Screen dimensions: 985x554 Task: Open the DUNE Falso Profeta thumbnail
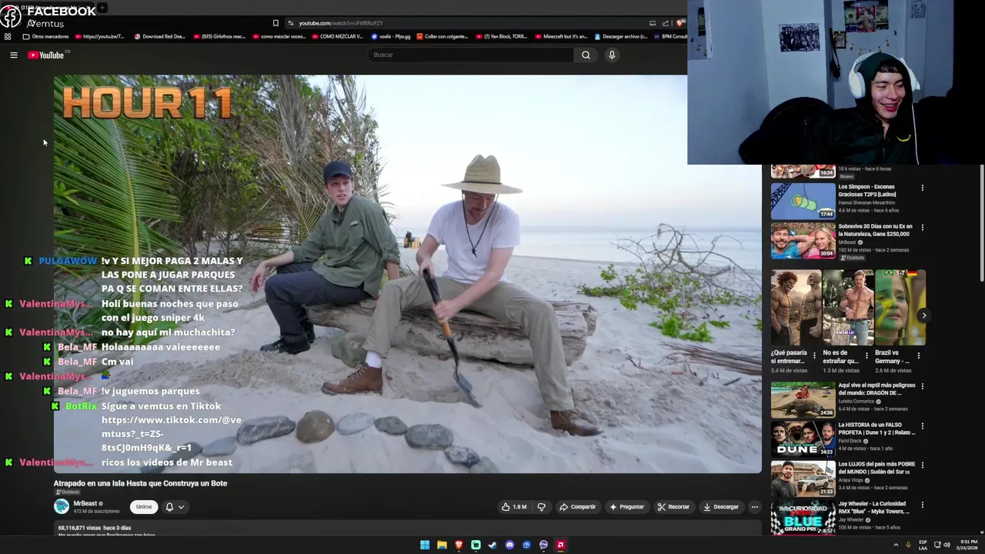pyautogui.click(x=803, y=439)
